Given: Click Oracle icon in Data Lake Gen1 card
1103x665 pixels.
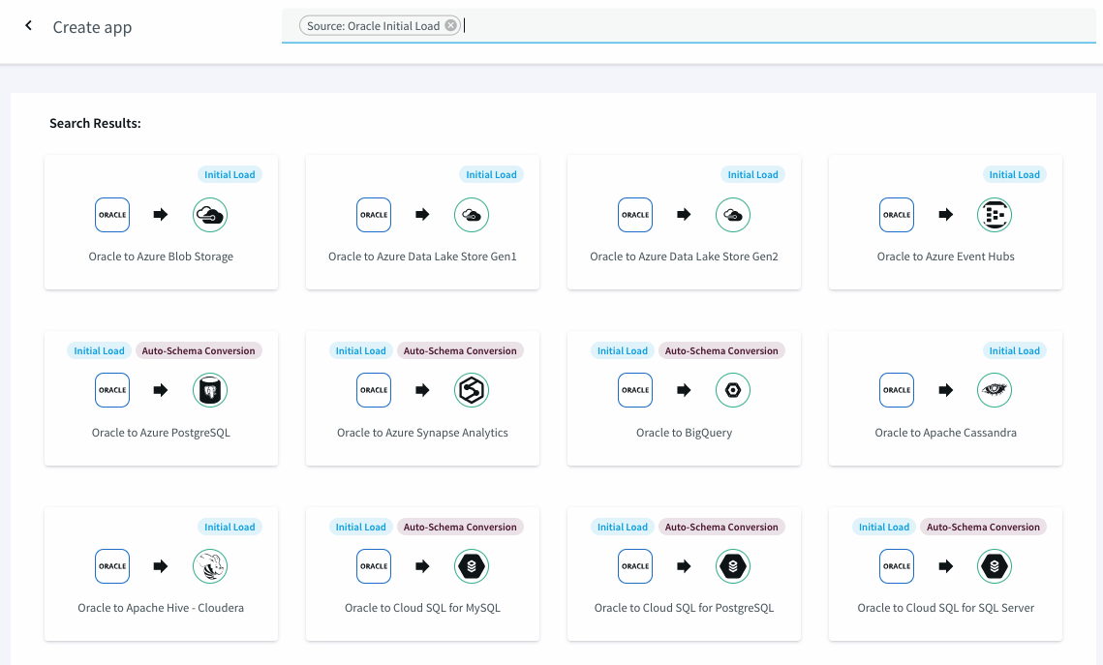Looking at the screenshot, I should tap(374, 214).
